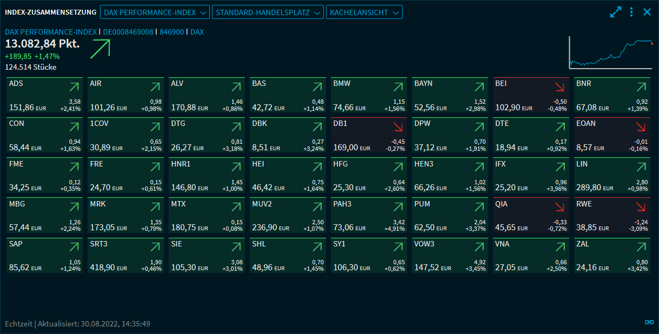Close the Index-Zusammensetzung panel
This screenshot has height=334, width=659.
tap(647, 12)
